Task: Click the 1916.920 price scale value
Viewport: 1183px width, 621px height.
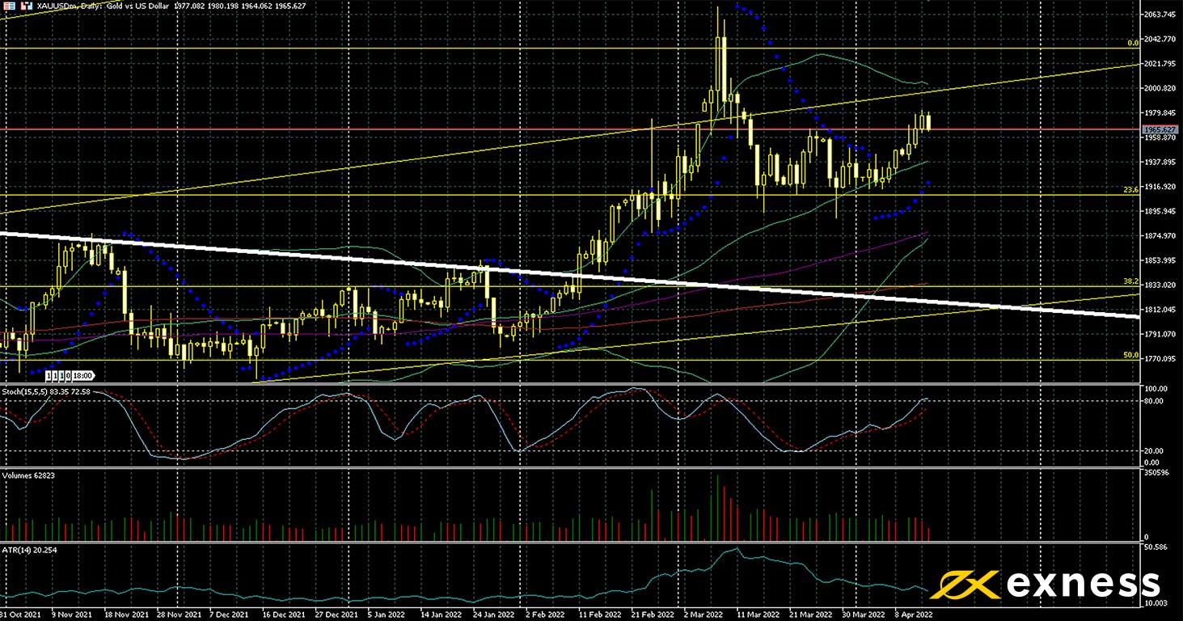Action: 1159,187
